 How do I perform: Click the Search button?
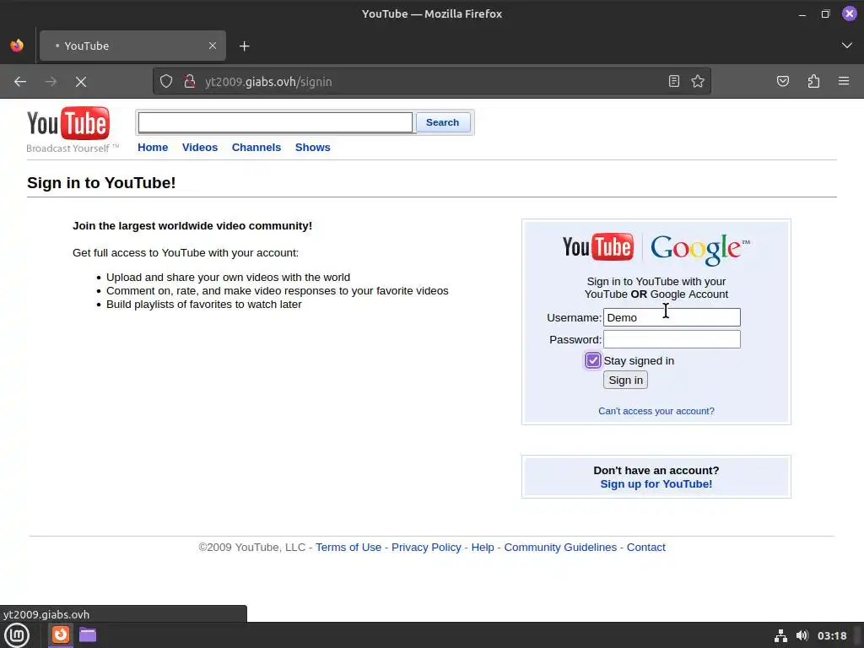click(x=443, y=122)
